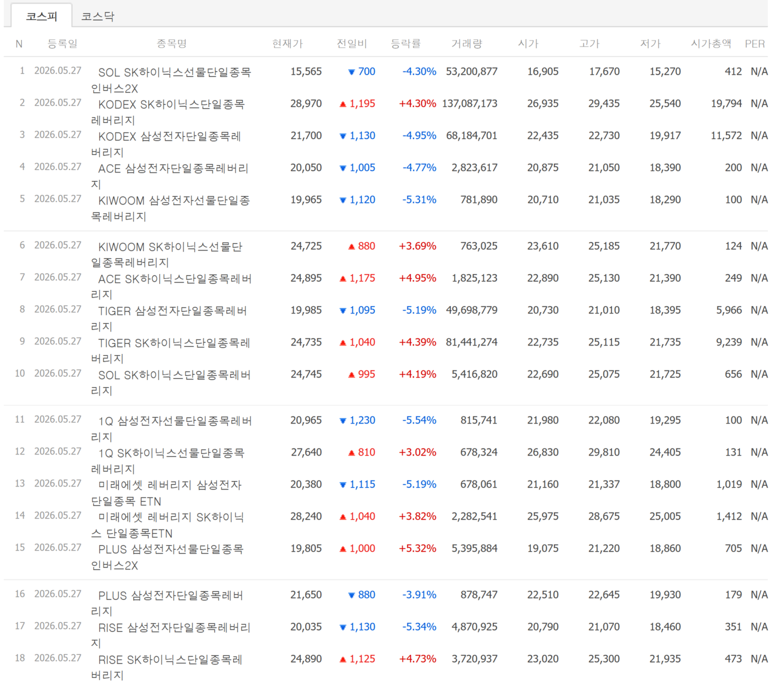Select high price 21,337 cell
The height and width of the screenshot is (682, 775).
tap(604, 485)
